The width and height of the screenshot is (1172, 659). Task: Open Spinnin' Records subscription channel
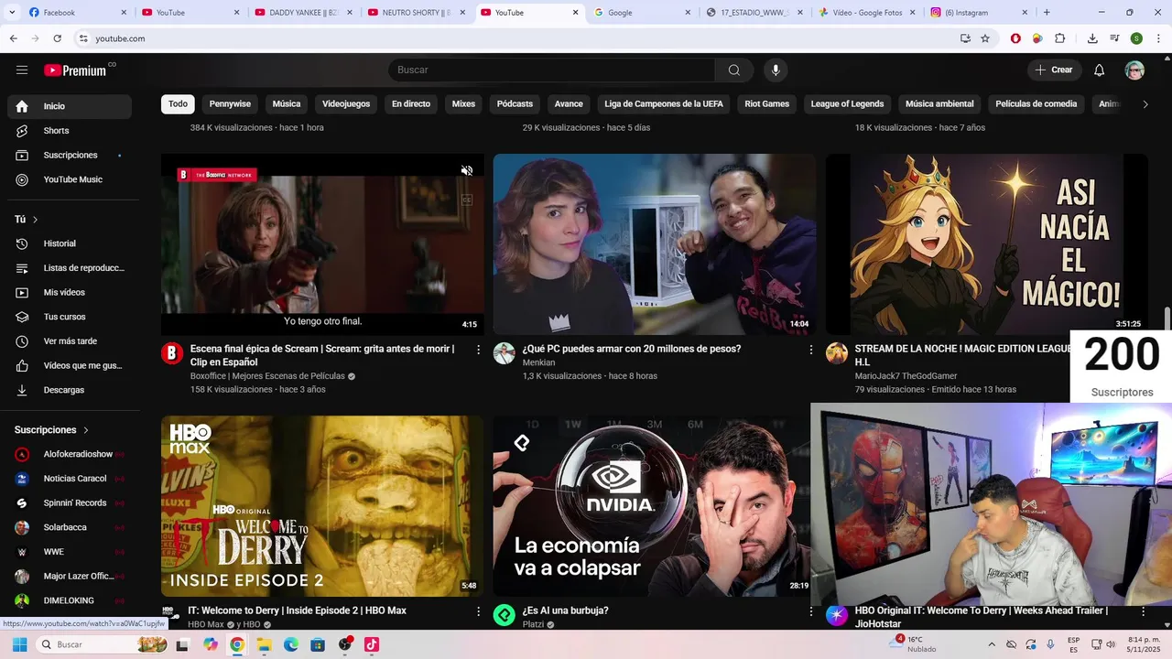tap(70, 503)
